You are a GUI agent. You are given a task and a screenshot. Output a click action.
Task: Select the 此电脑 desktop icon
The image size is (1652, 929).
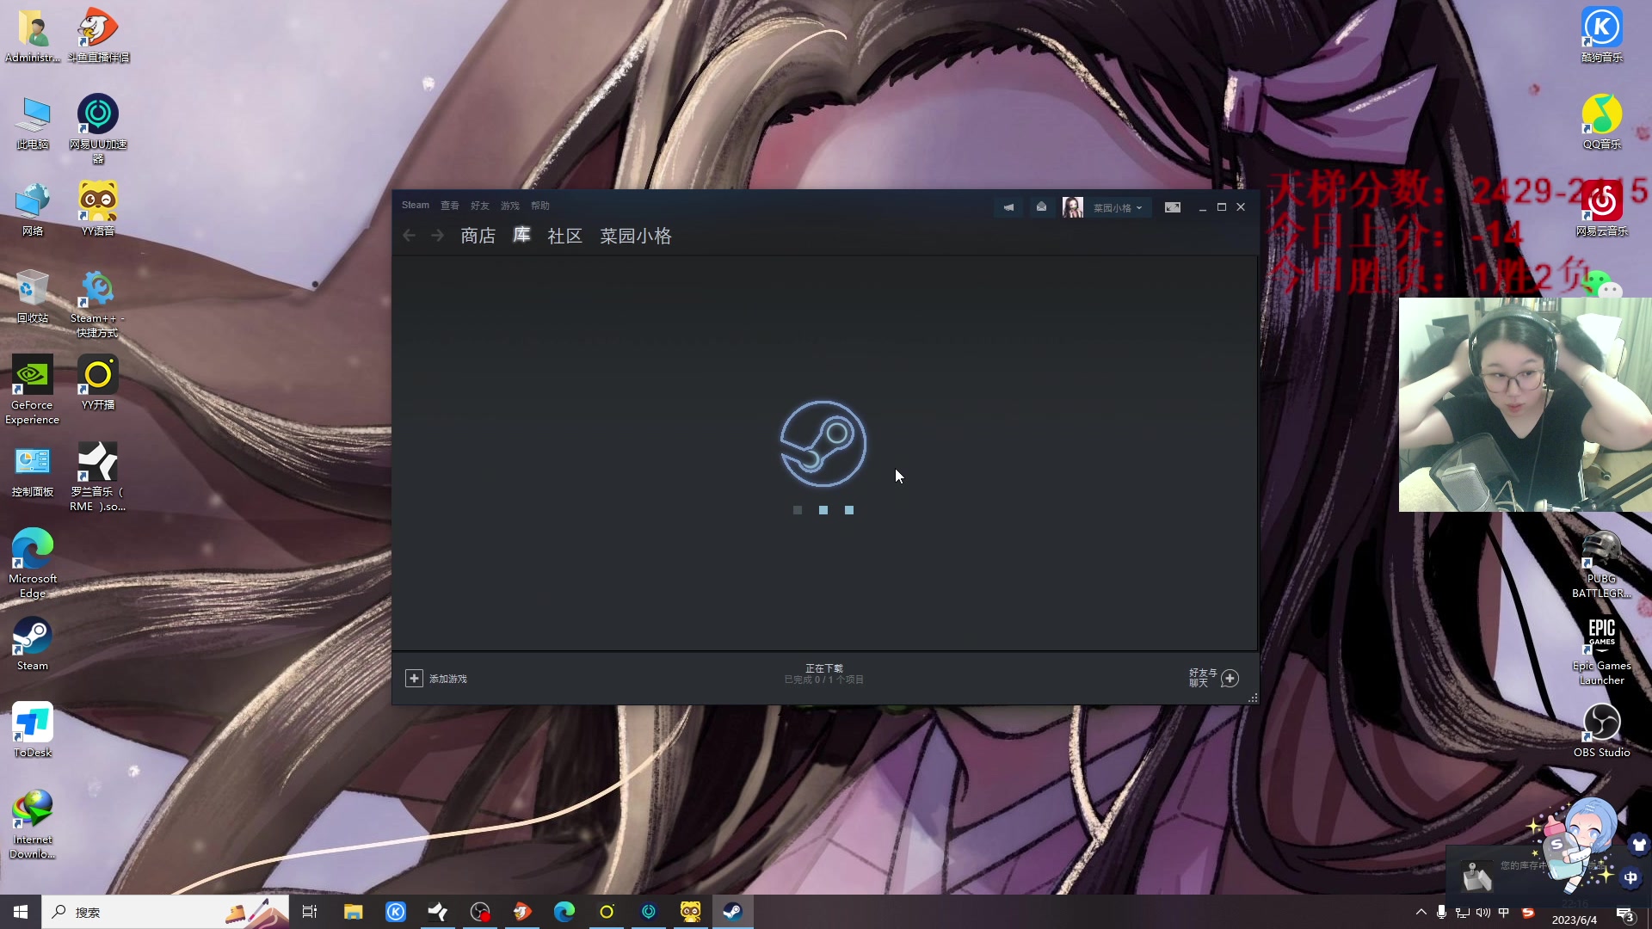[x=33, y=122]
